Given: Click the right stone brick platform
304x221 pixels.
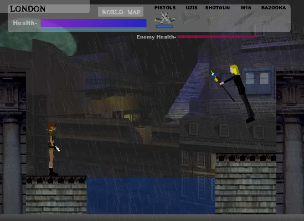Looking at the screenshot, I should [246, 184].
